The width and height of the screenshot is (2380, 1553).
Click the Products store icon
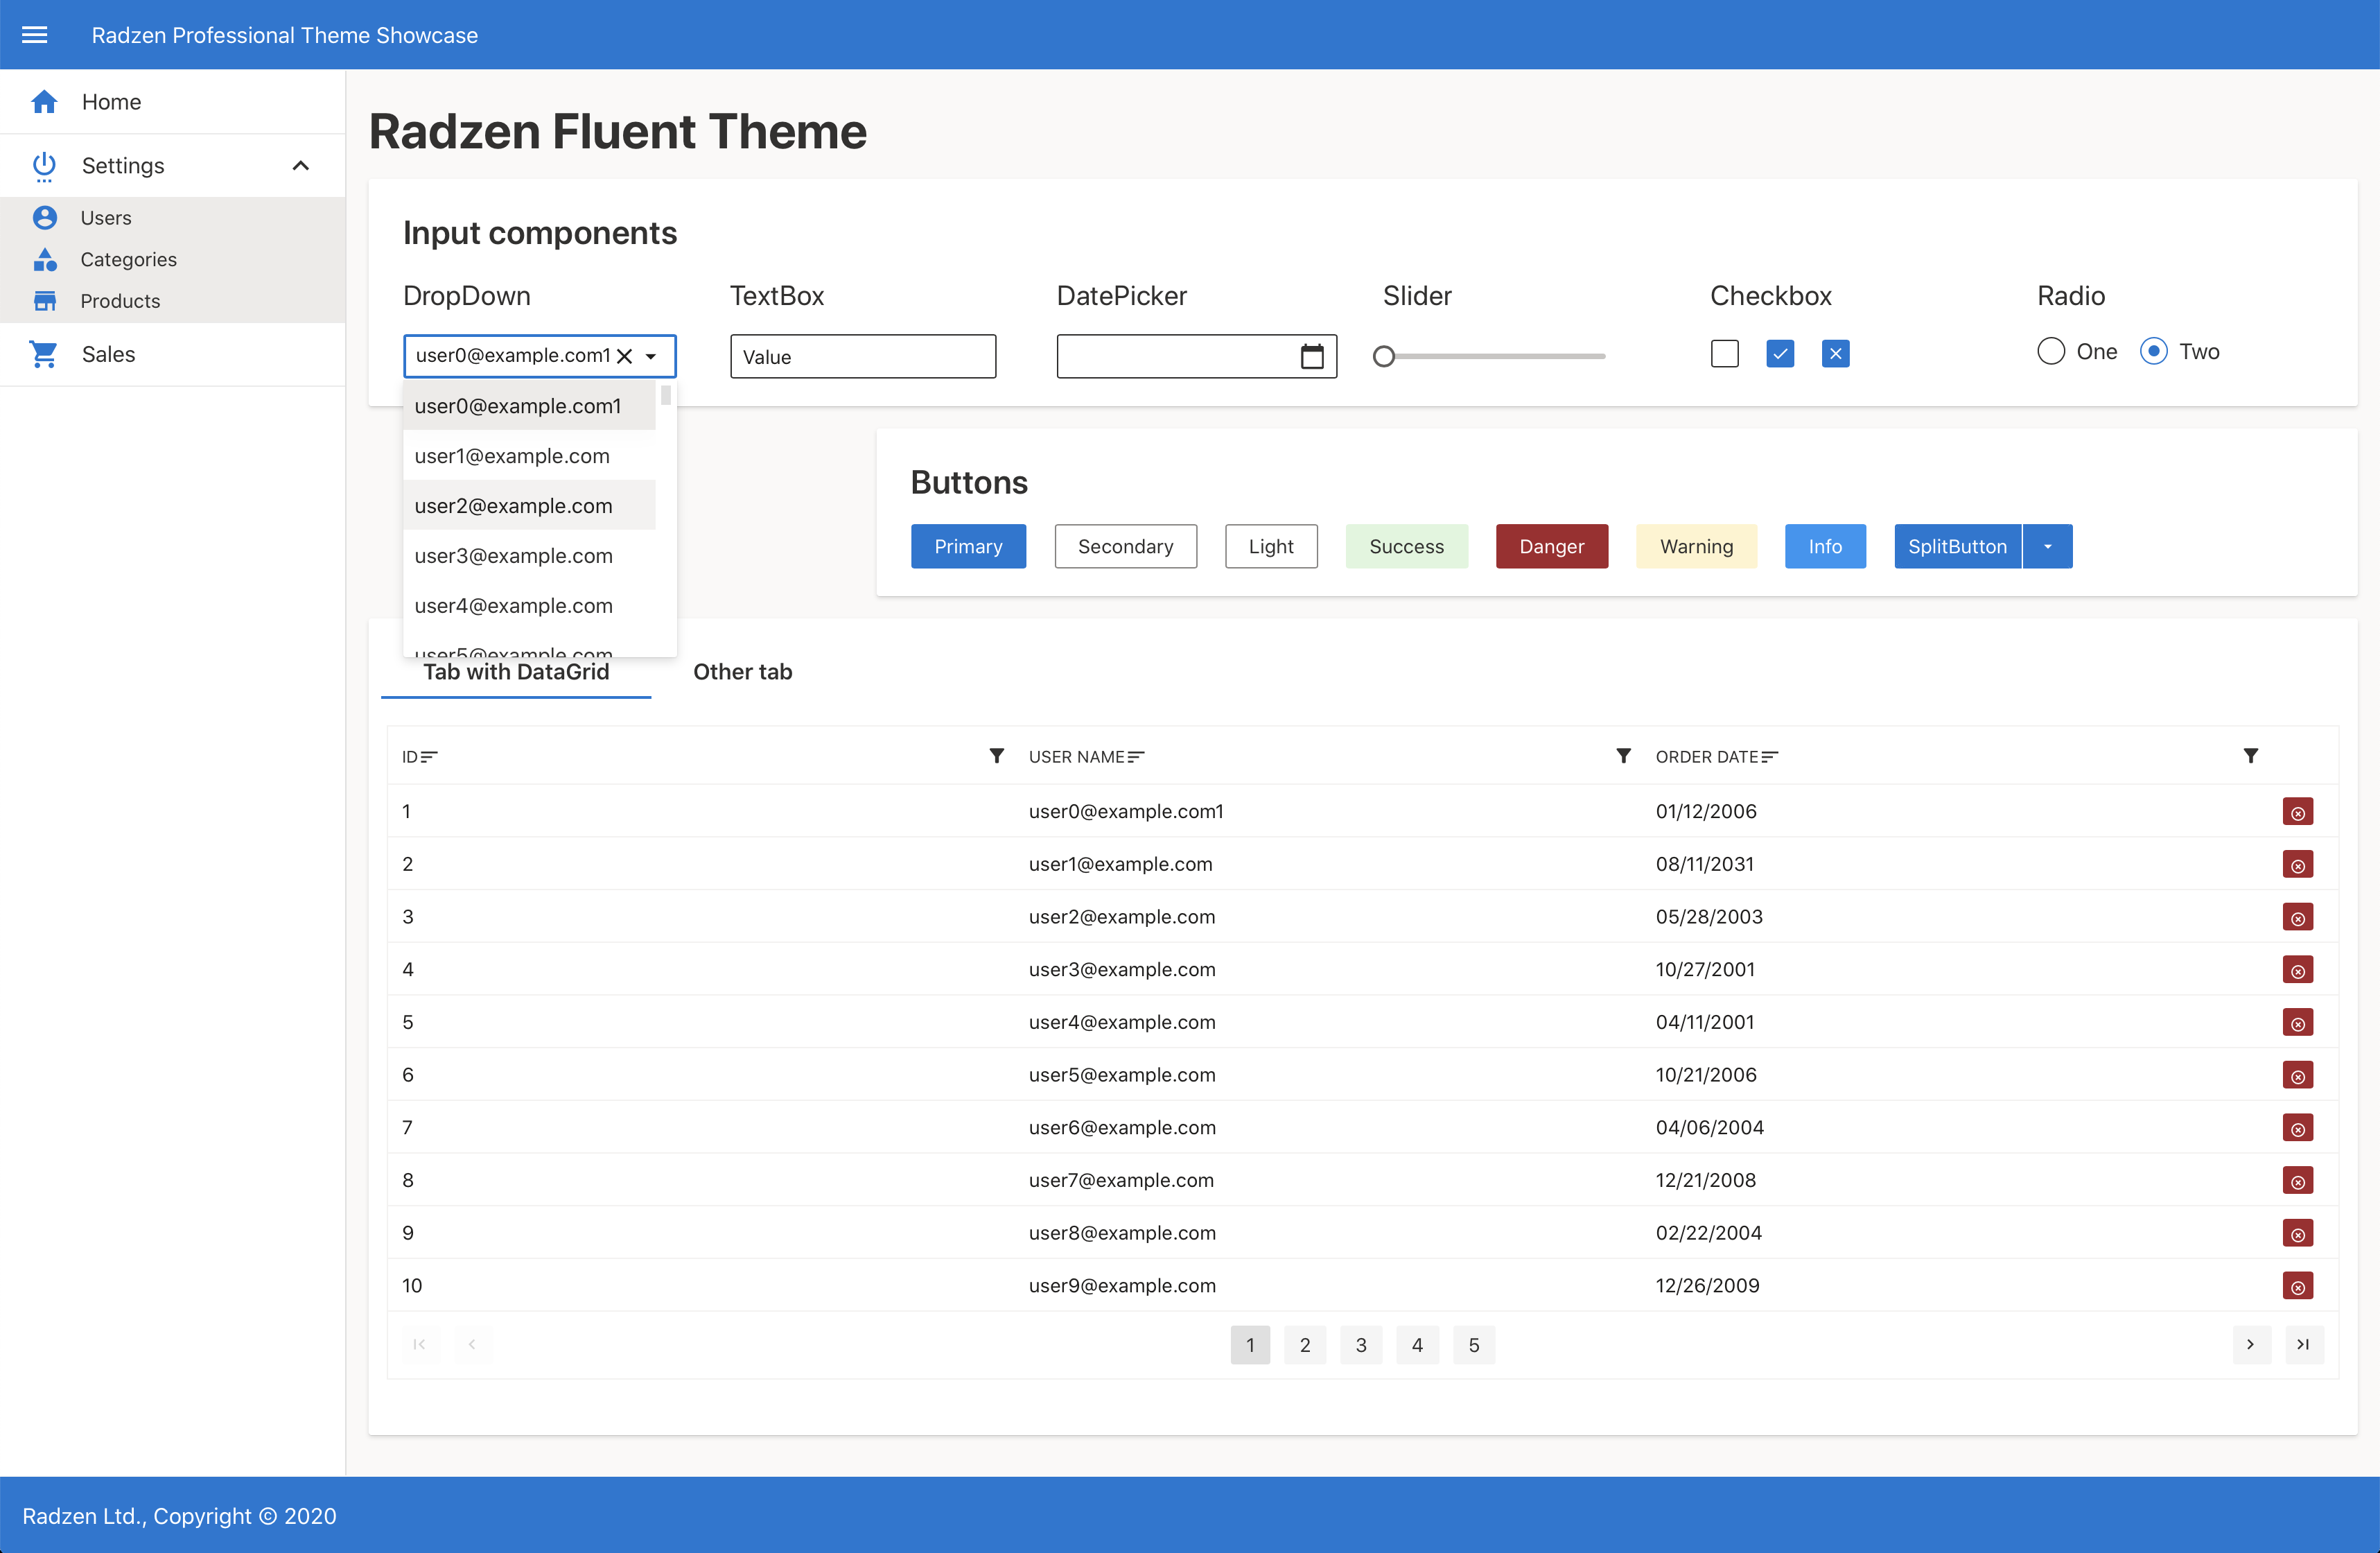point(45,301)
